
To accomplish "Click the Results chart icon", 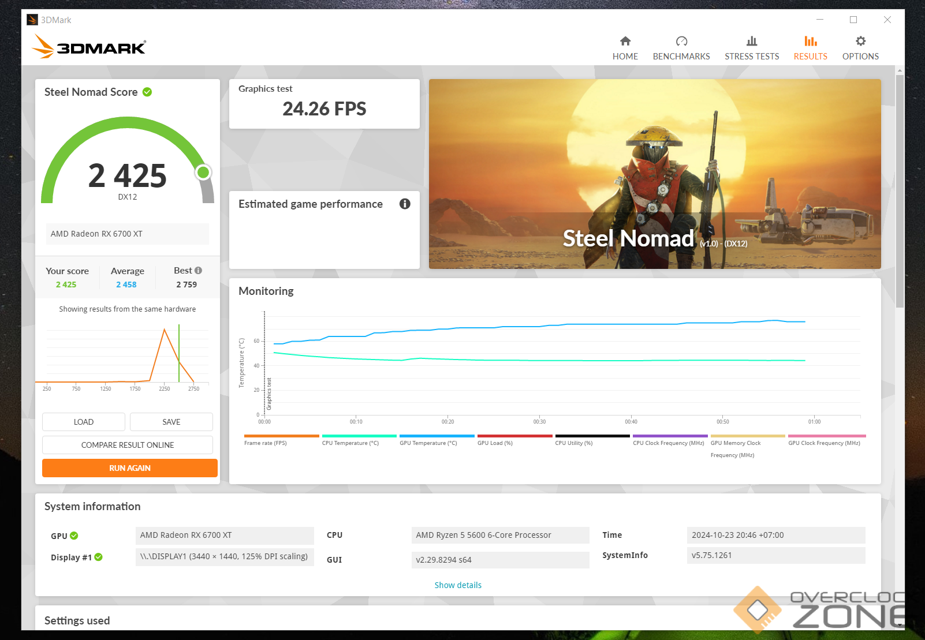I will coord(810,41).
